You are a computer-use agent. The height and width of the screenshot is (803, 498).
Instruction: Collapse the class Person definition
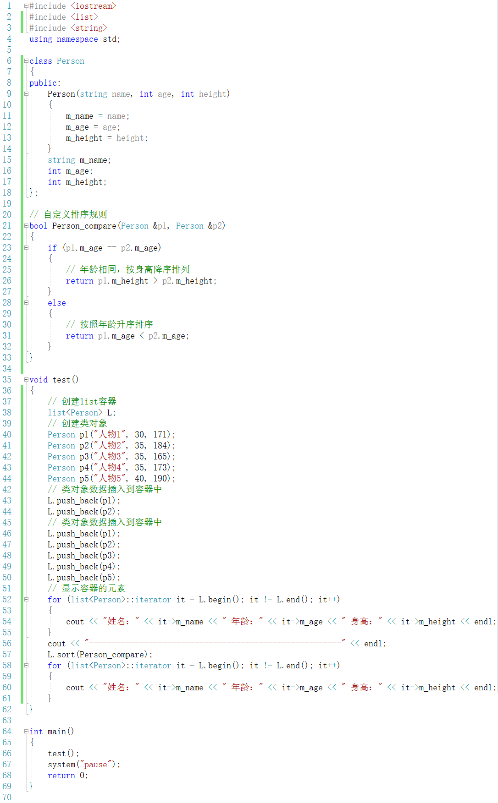click(x=26, y=61)
